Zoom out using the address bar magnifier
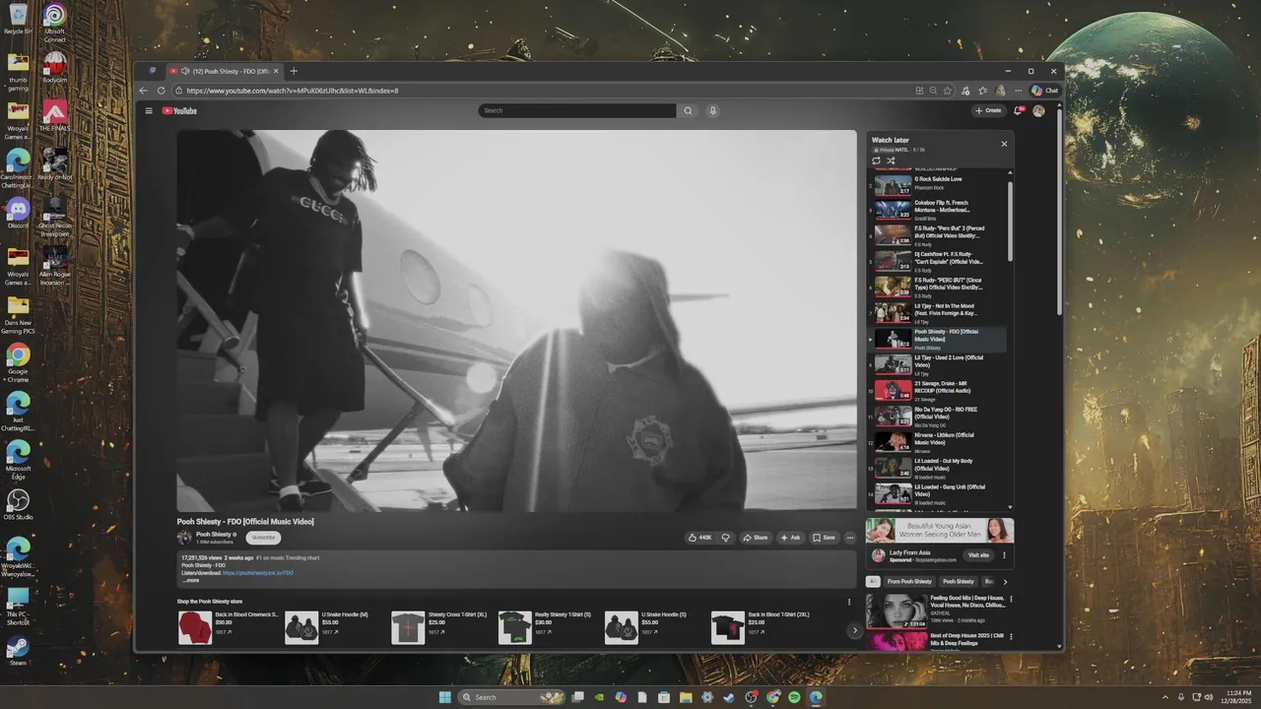Screen dimensions: 1261x709 pyautogui.click(x=933, y=91)
